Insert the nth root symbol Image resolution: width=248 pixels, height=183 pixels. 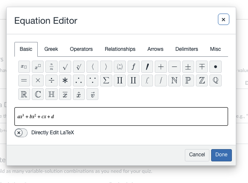pos(79,67)
